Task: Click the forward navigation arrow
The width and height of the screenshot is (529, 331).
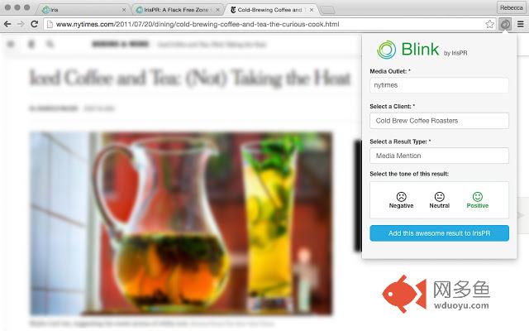Action: coord(21,24)
